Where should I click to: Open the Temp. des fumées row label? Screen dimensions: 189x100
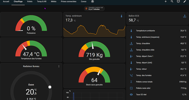pos(144,76)
